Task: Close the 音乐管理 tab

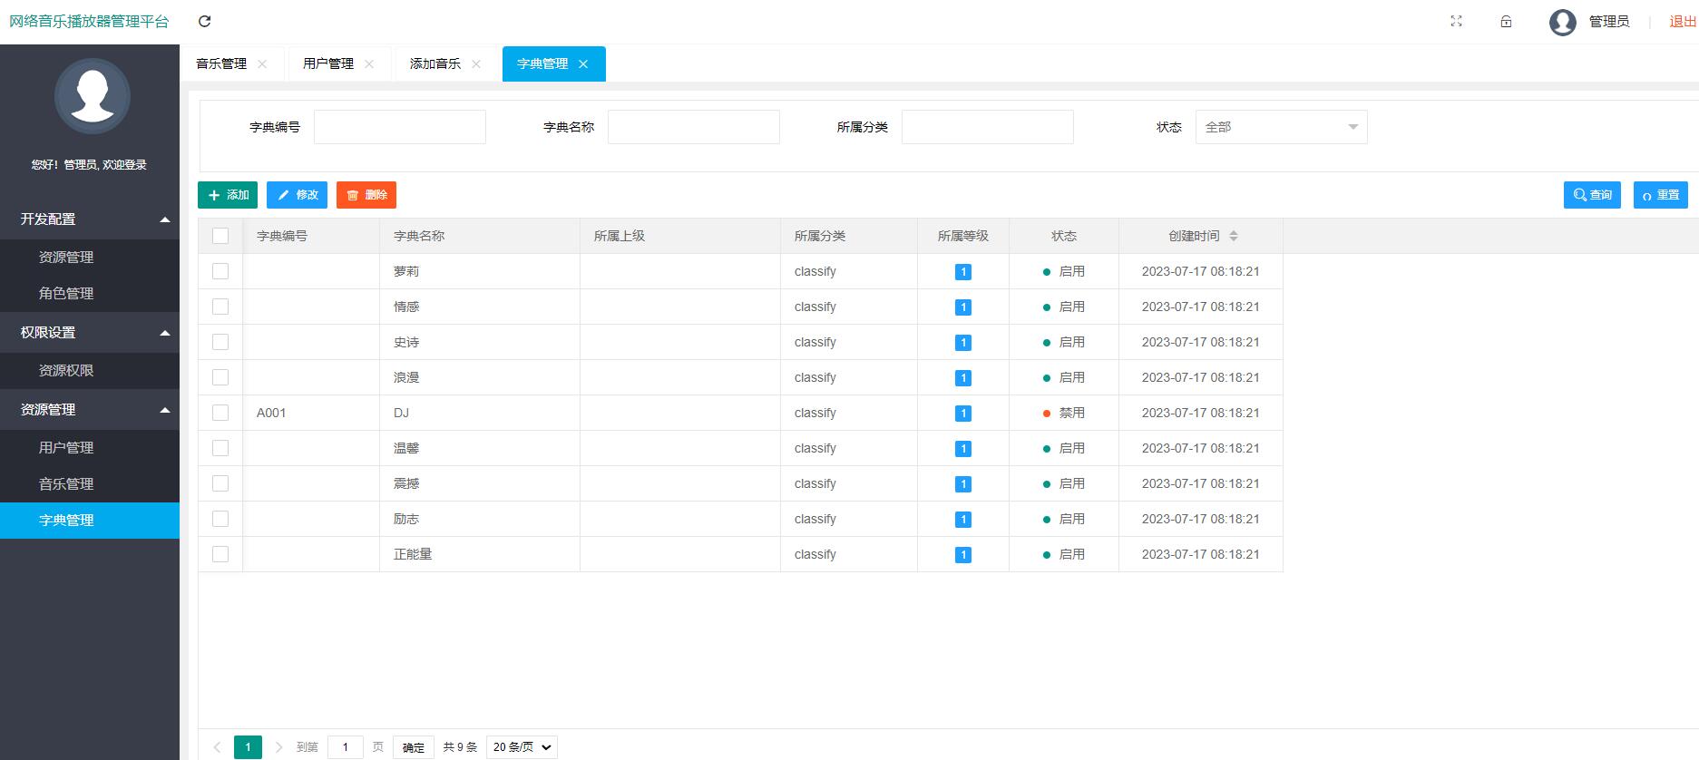Action: pyautogui.click(x=262, y=63)
